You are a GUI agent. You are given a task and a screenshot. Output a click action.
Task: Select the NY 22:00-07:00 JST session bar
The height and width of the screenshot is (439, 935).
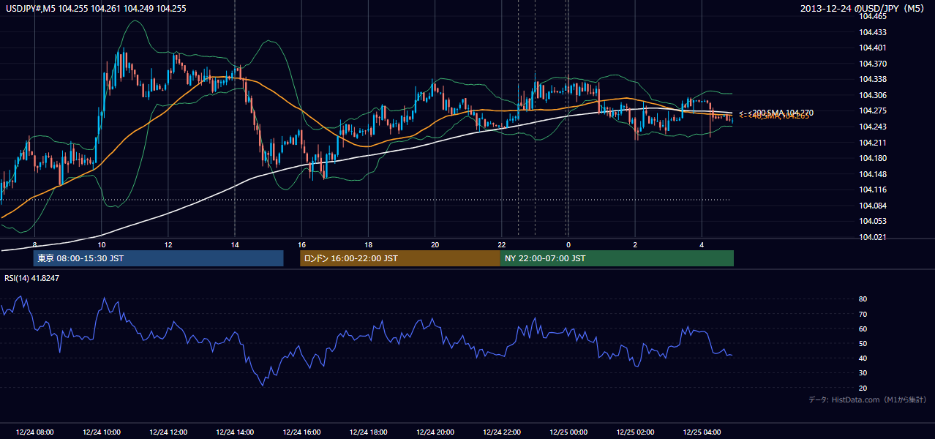[x=617, y=258]
